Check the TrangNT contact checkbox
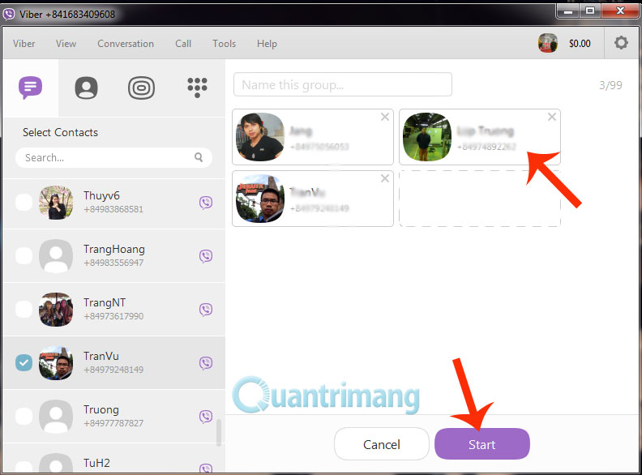642x475 pixels. (x=24, y=309)
